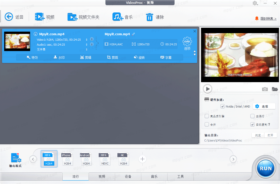Remove Mpyit.com.mp4 item with X
Screen dimensions: 280x184
(195, 31)
